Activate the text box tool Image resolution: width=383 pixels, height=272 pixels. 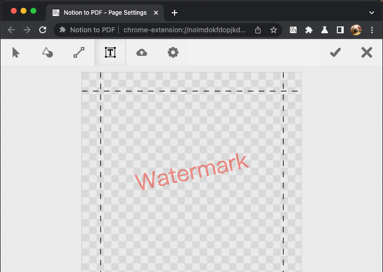(110, 52)
